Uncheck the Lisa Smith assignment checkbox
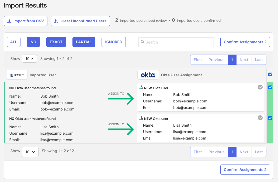This screenshot has width=278, height=182. 270,118
